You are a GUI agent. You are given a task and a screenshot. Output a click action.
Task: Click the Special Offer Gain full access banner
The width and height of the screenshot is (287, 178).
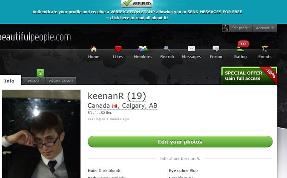click(249, 76)
